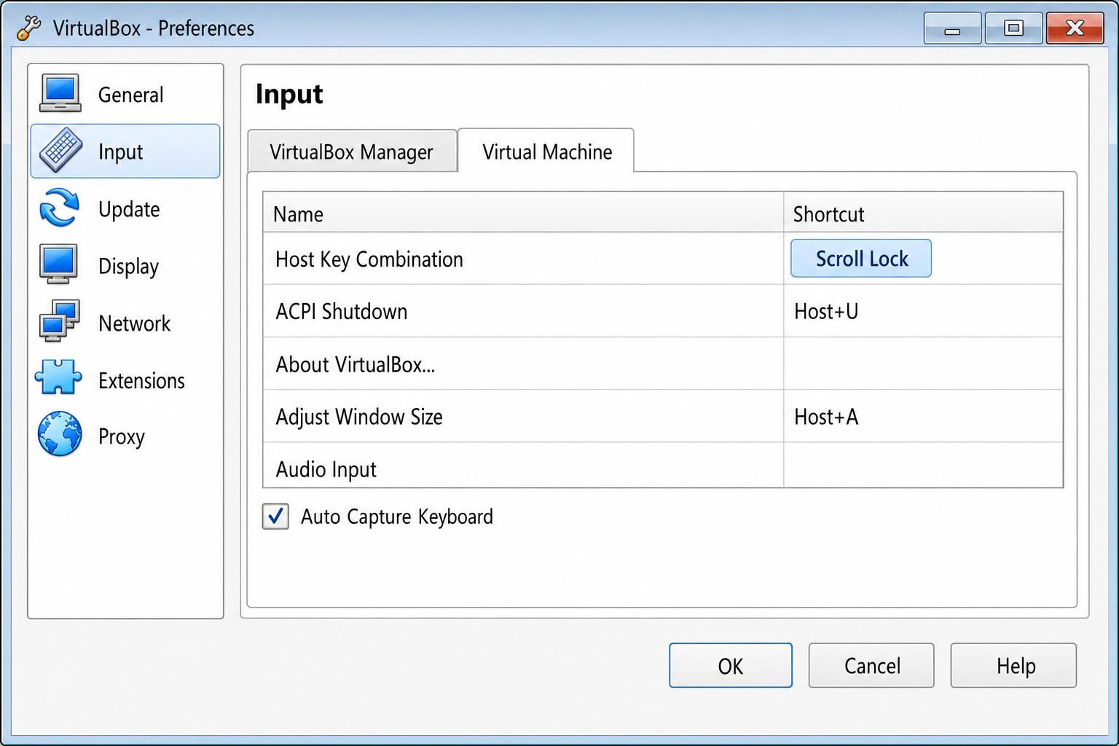Viewport: 1119px width, 746px height.
Task: Click the General monitor icon in sidebar
Action: (x=60, y=93)
